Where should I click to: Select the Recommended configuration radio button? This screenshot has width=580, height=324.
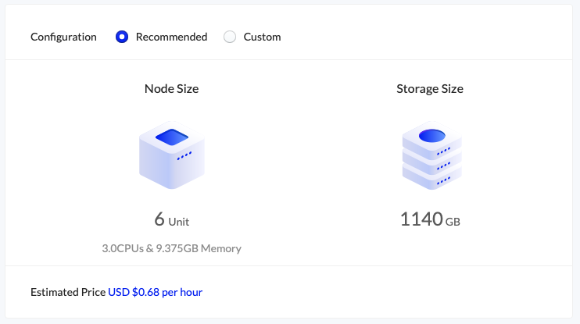click(122, 37)
